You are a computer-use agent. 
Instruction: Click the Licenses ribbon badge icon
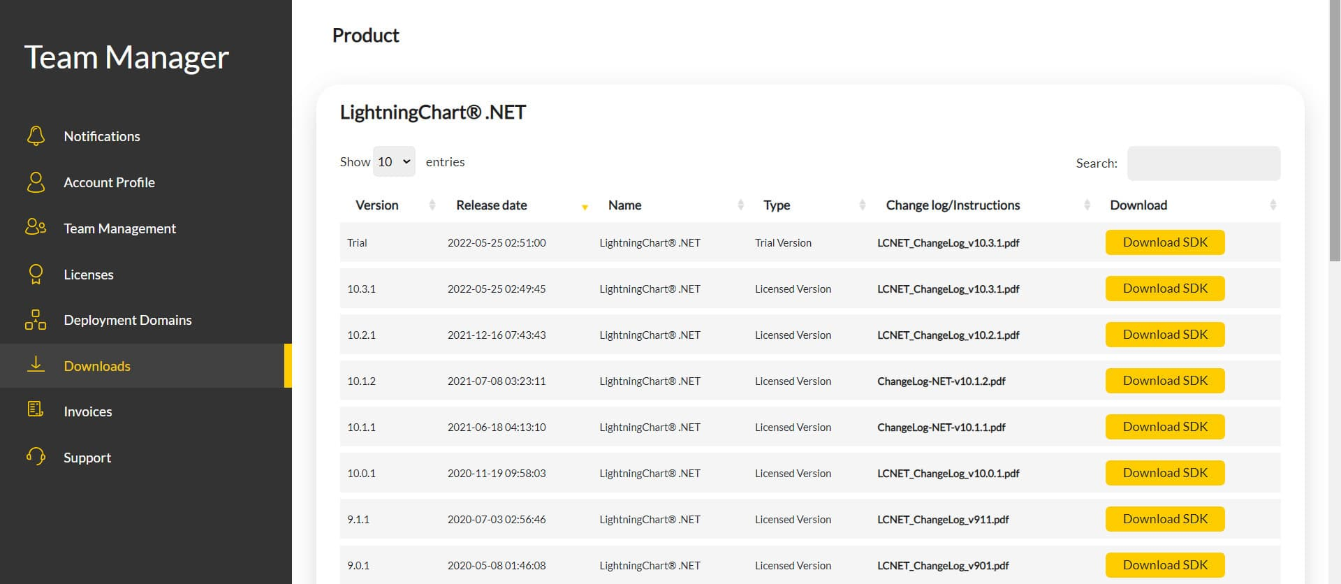point(36,274)
